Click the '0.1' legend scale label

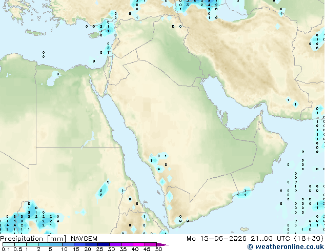[x=6, y=249]
